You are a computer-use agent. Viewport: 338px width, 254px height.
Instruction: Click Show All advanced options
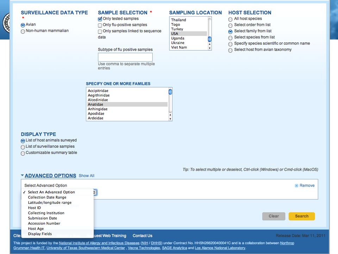click(x=87, y=176)
